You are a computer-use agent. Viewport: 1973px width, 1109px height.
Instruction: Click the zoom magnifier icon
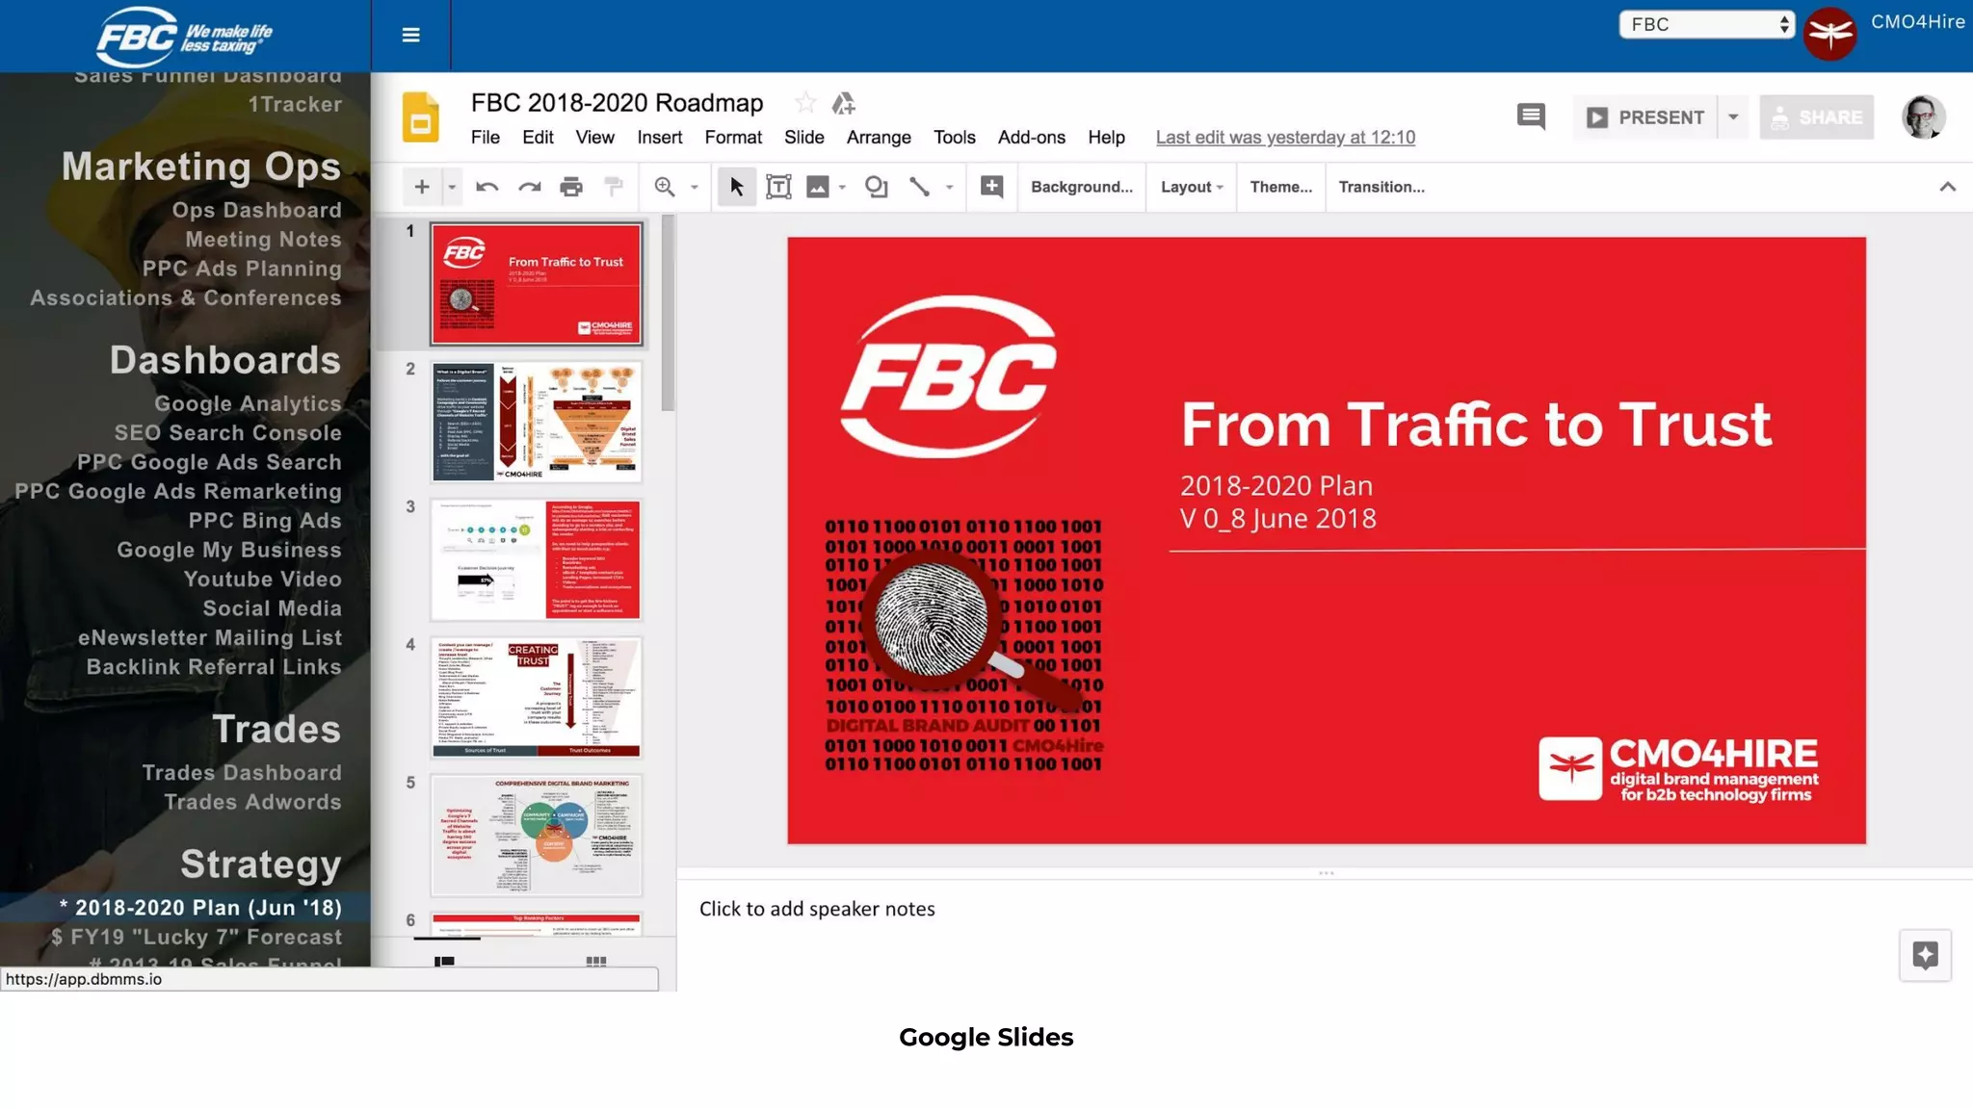[x=665, y=187]
